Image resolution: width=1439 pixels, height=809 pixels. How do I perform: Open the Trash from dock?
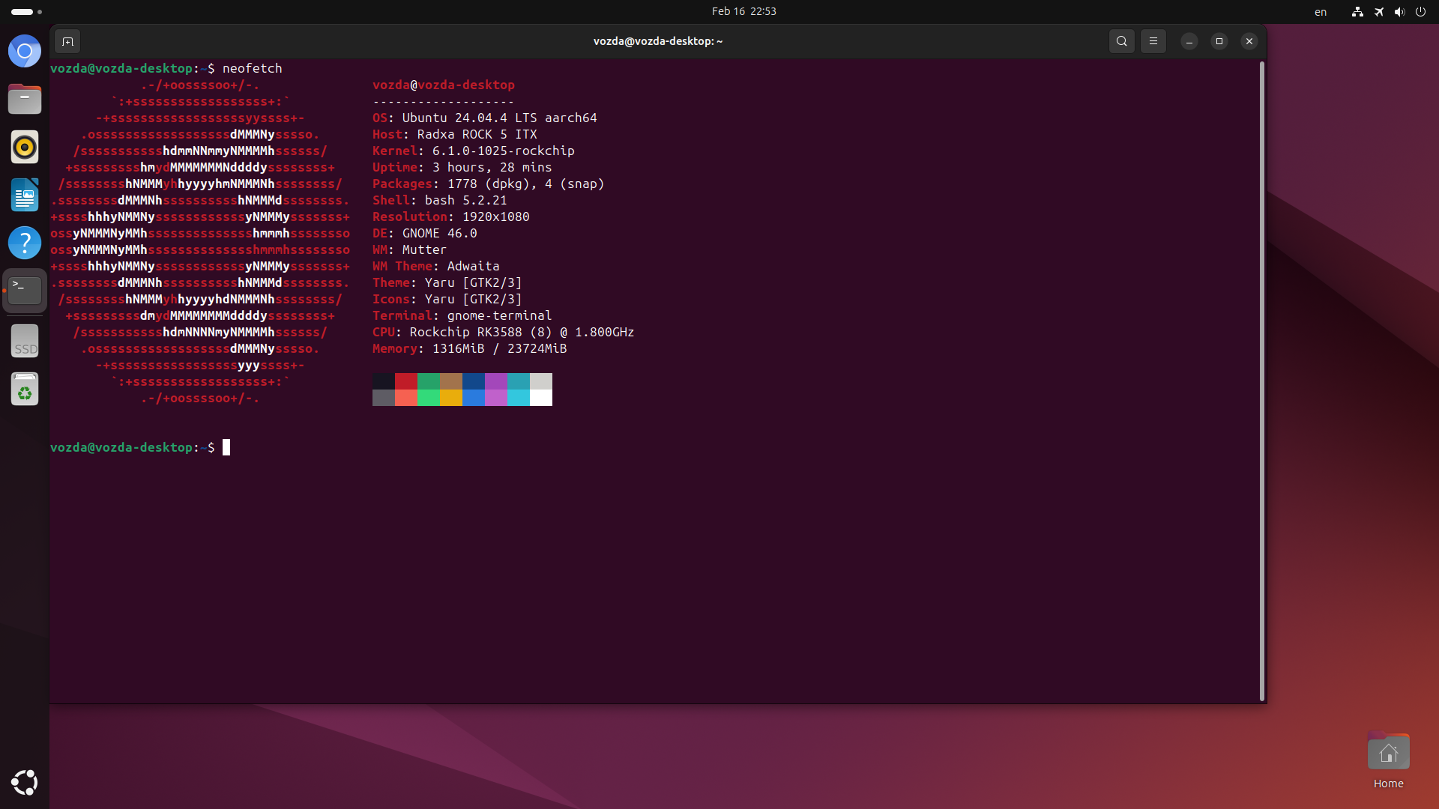point(25,390)
